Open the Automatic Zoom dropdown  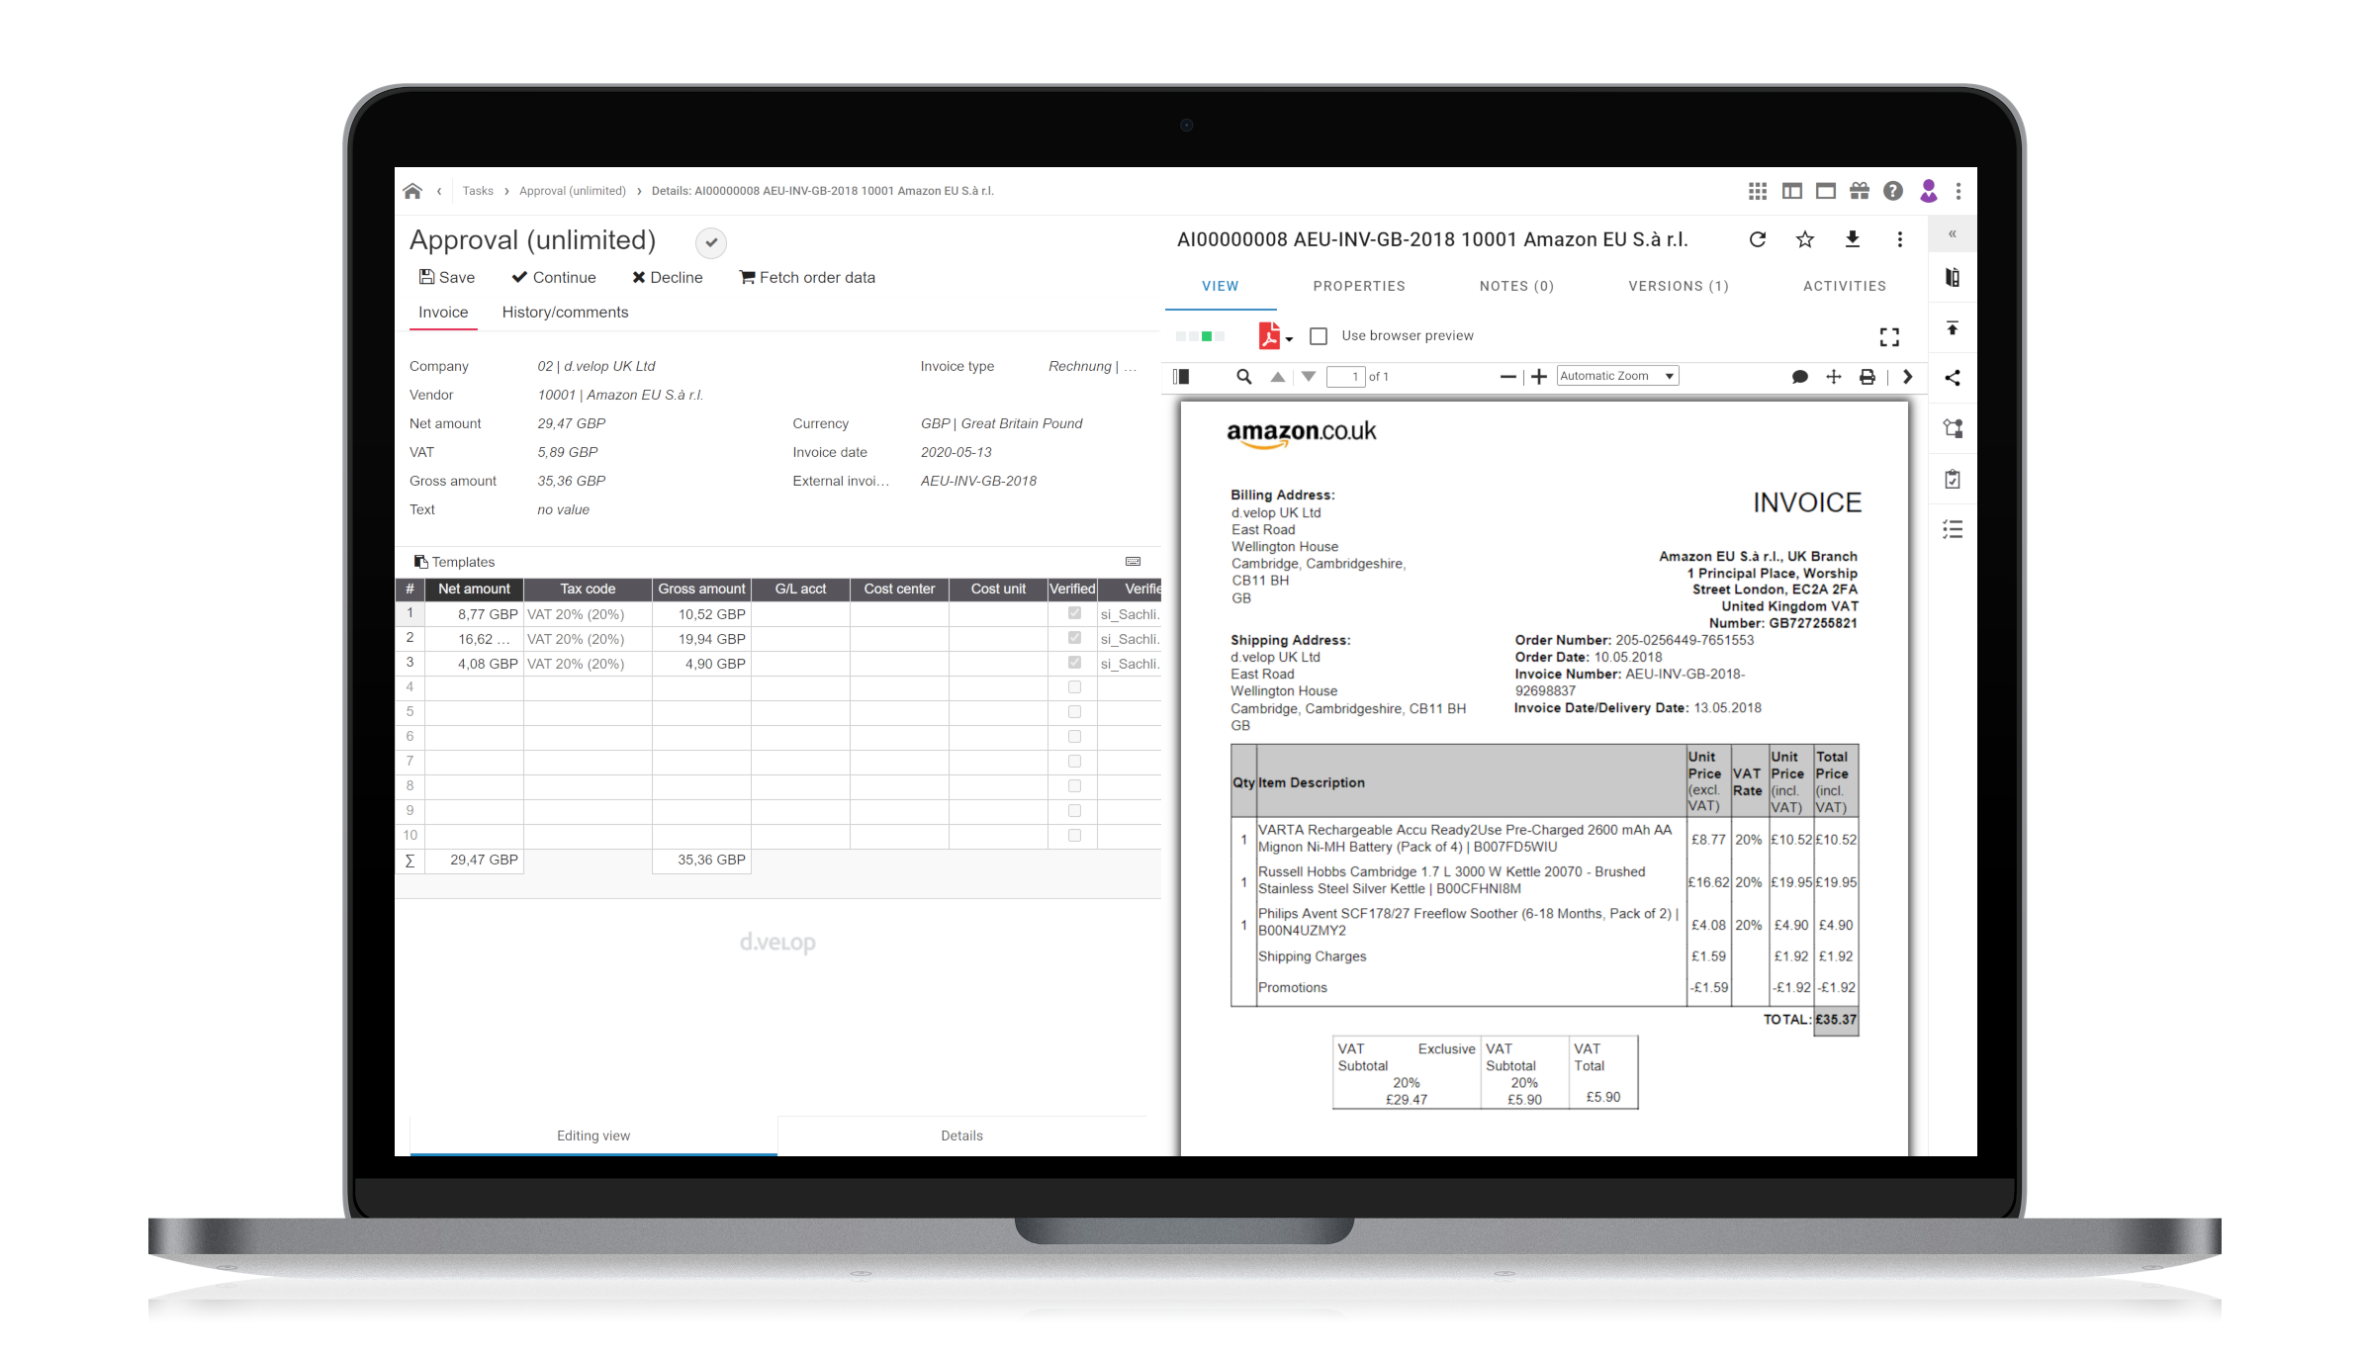point(1616,375)
